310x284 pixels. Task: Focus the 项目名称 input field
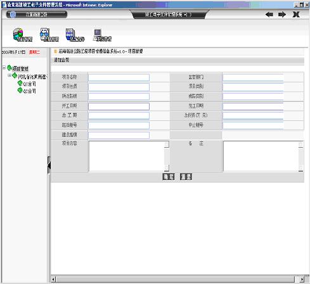[119, 77]
